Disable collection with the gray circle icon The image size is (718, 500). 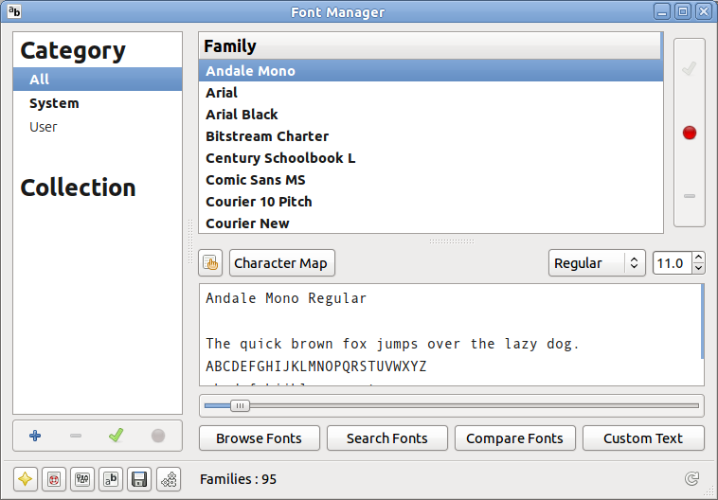158,436
